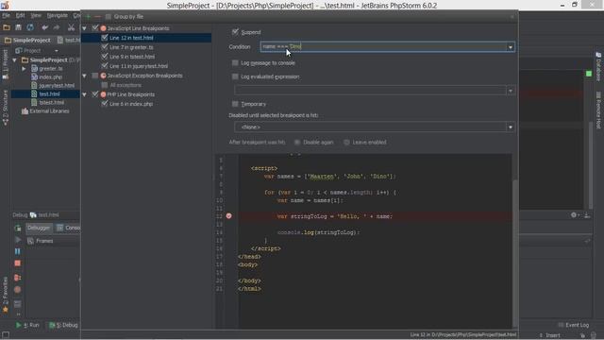
Task: Uncheck breakpoint Line 11 in jquerytest.html
Action: pyautogui.click(x=105, y=66)
